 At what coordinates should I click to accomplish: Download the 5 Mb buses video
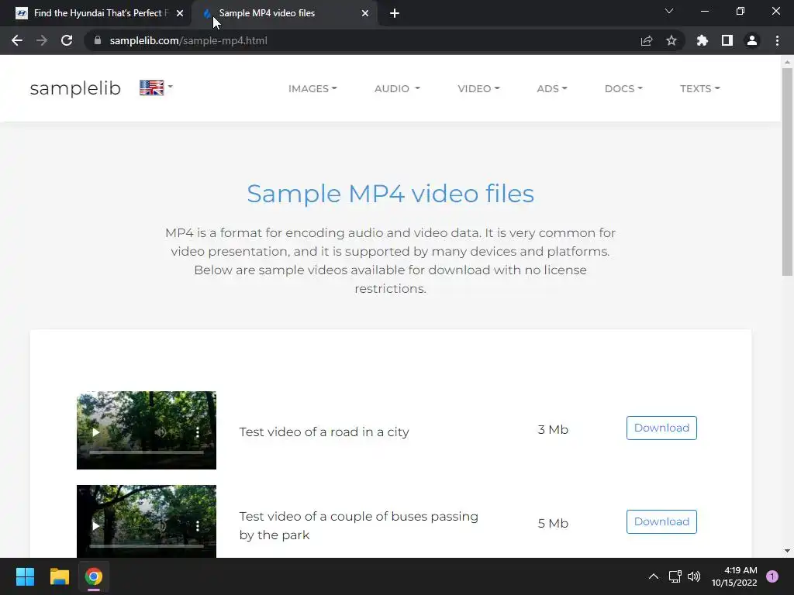pos(661,521)
